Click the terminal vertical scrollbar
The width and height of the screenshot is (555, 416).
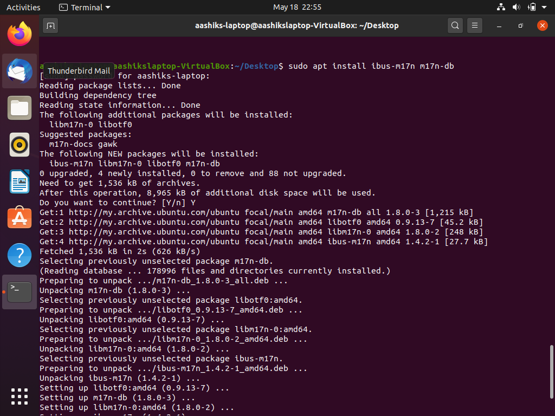coord(552,374)
